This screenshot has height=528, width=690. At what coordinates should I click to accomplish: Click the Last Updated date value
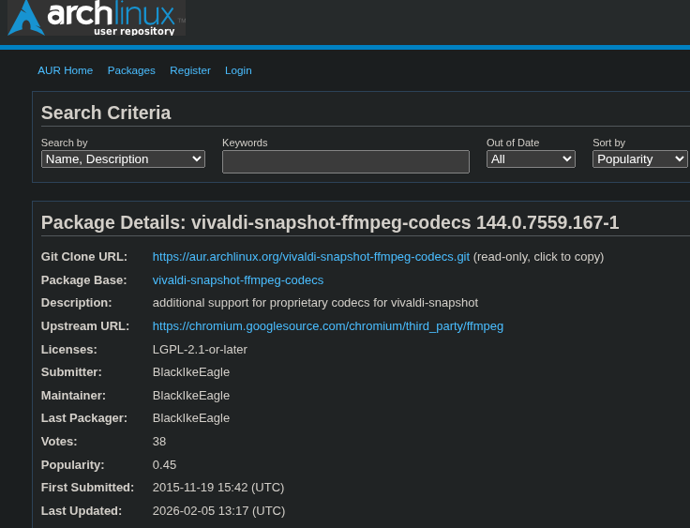click(218, 511)
